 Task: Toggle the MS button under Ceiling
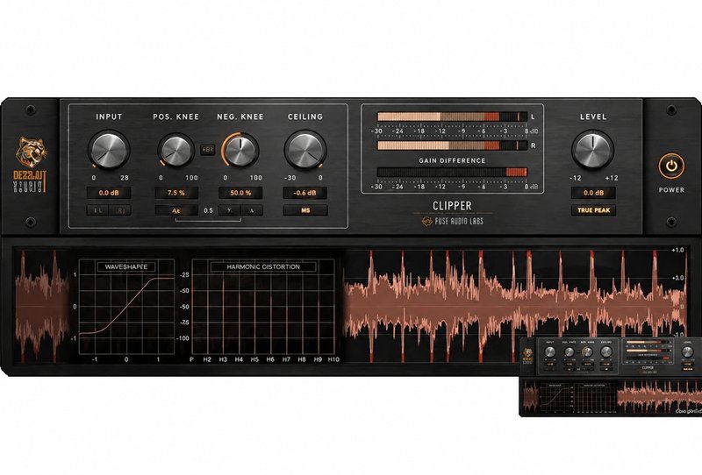[x=305, y=210]
